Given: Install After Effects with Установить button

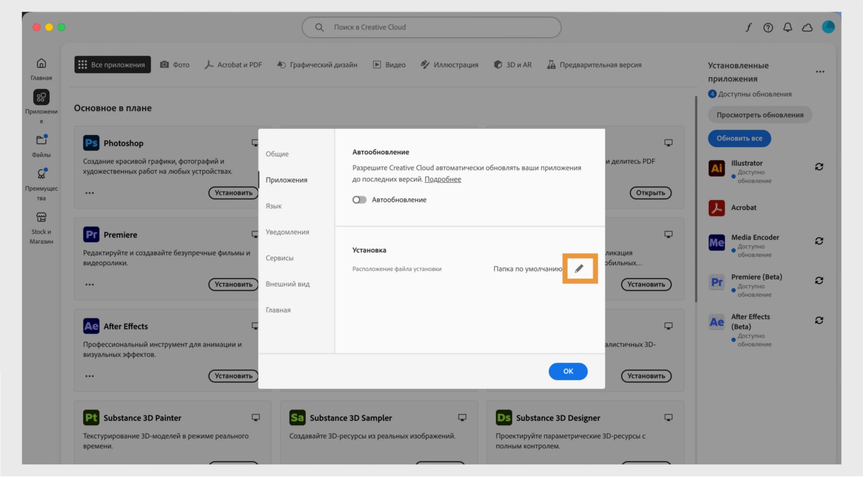Looking at the screenshot, I should click(x=233, y=376).
